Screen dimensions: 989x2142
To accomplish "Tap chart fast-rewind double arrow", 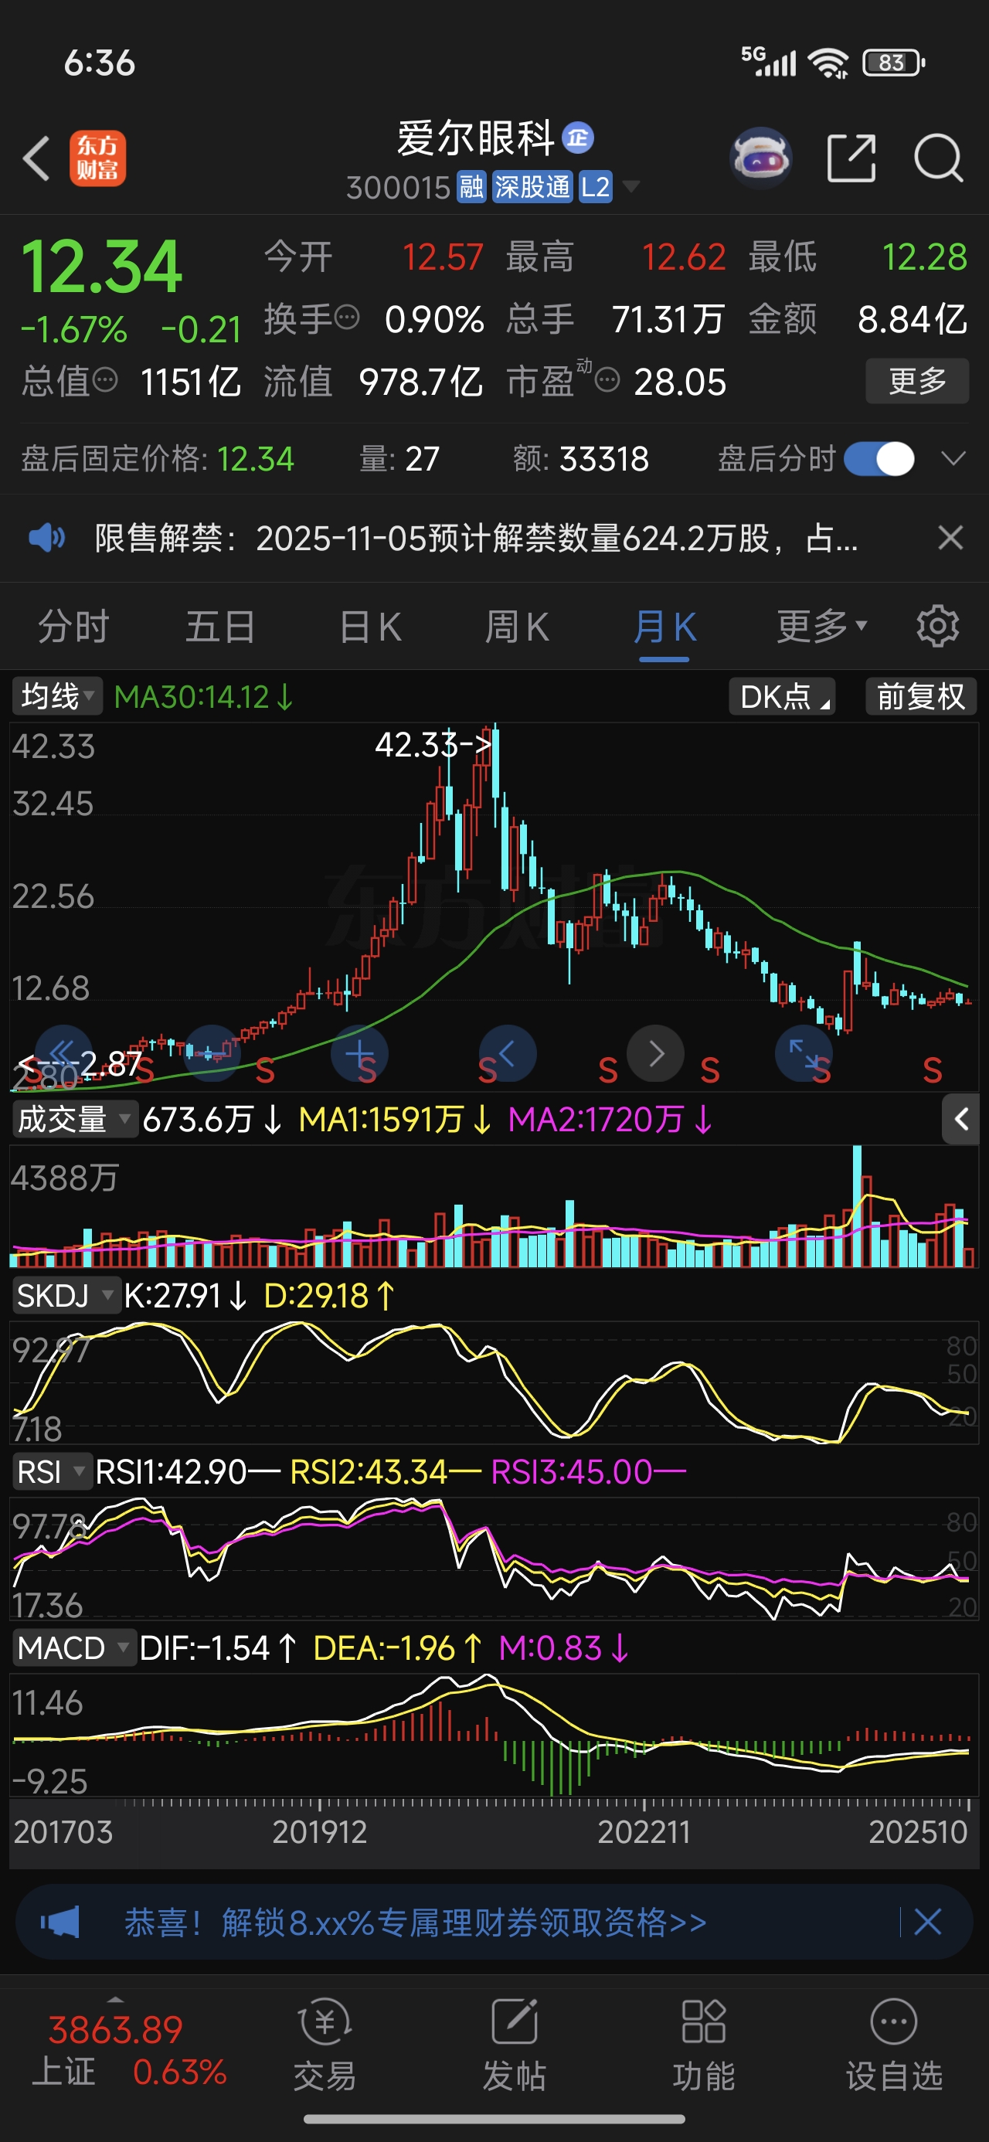I will point(63,1053).
